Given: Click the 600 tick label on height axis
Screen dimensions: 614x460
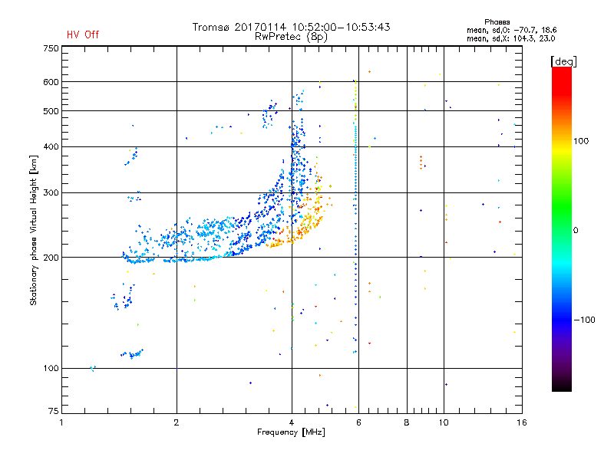Looking at the screenshot, I should 51,82.
